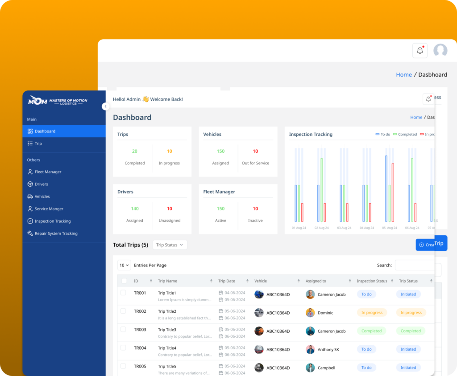The image size is (457, 376).
Task: Click Campbell's avatar in TR005 row
Action: coord(310,368)
